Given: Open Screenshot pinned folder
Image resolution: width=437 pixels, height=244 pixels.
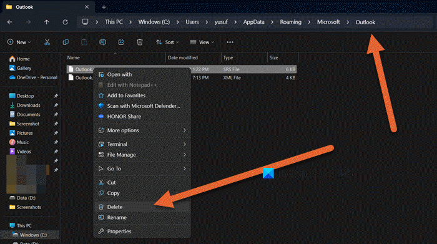Looking at the screenshot, I should click(x=24, y=124).
